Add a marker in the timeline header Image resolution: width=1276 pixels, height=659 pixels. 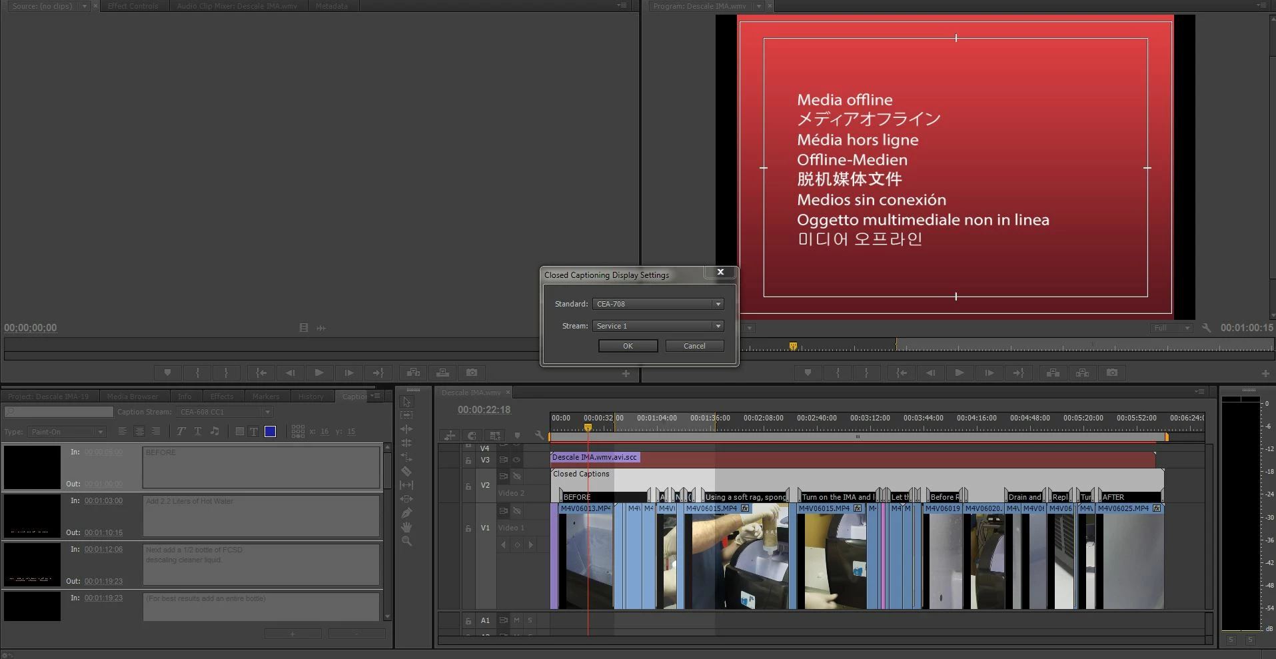pyautogui.click(x=517, y=435)
